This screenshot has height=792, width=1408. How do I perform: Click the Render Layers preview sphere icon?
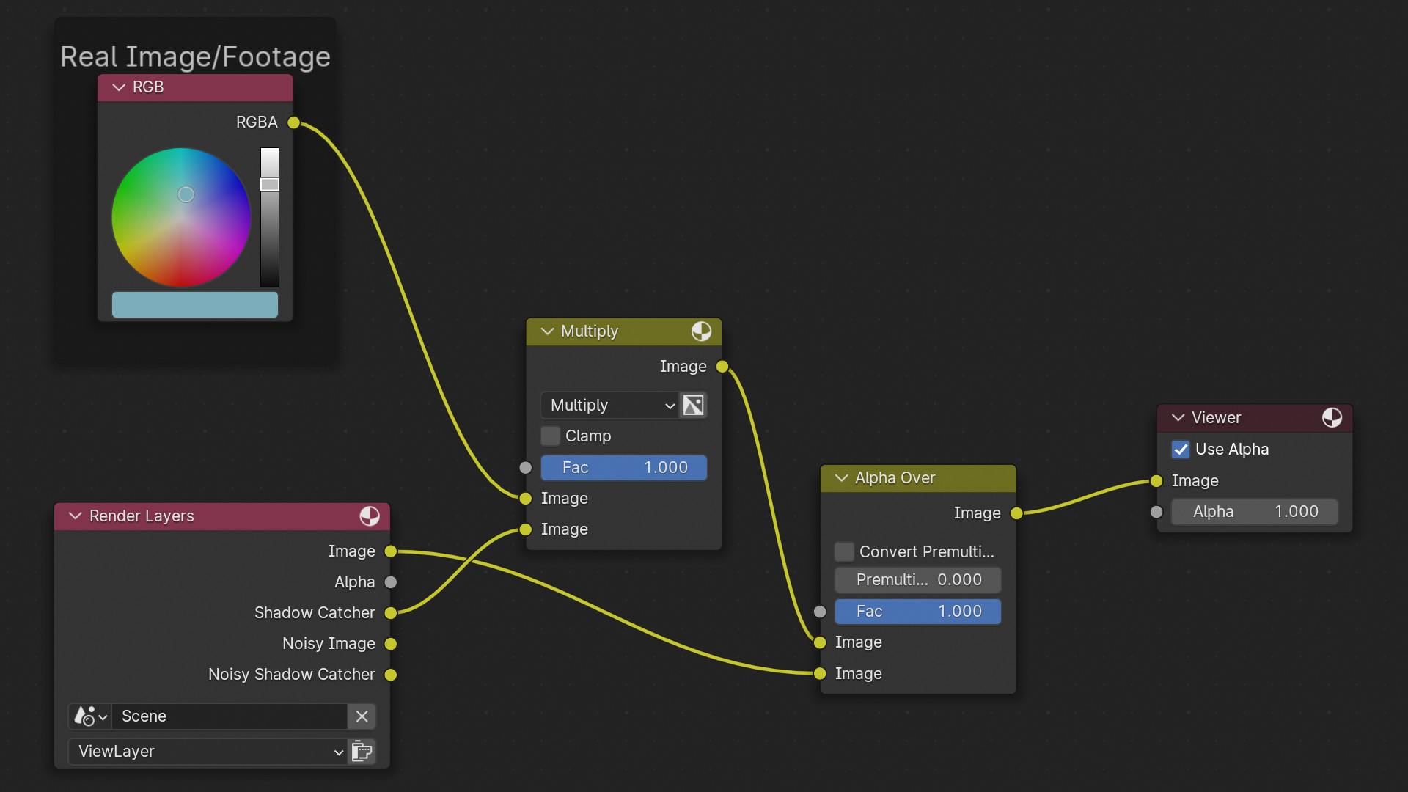click(370, 516)
